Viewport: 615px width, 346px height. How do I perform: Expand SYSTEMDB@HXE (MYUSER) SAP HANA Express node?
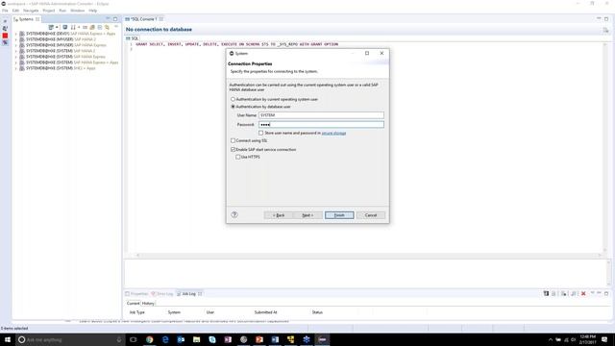click(x=16, y=45)
